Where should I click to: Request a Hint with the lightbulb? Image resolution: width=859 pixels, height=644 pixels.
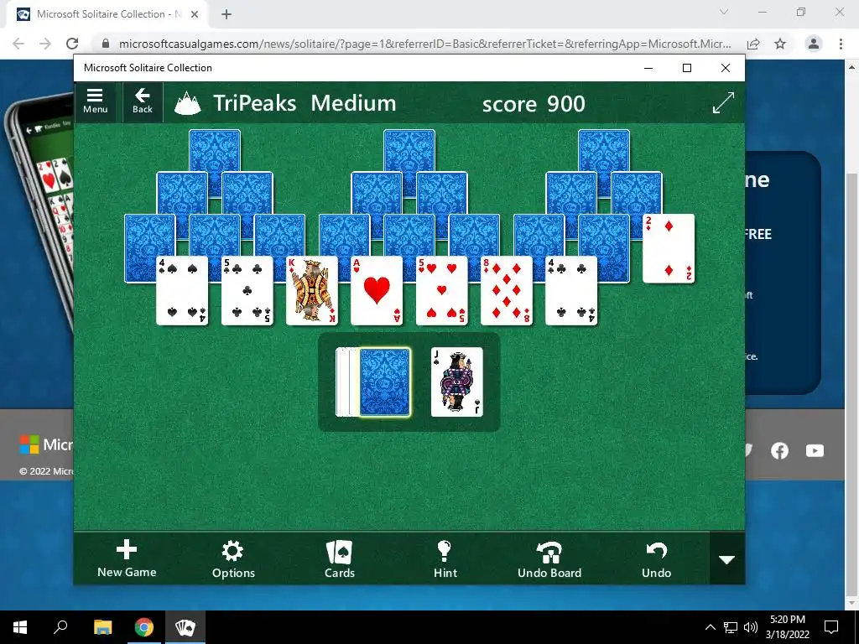[x=445, y=559]
